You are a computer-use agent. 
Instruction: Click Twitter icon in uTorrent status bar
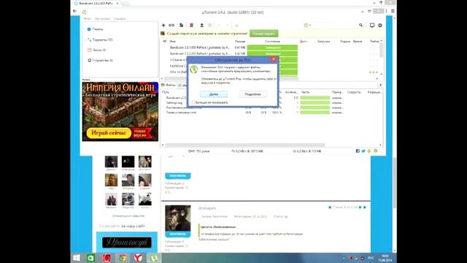coord(363,151)
